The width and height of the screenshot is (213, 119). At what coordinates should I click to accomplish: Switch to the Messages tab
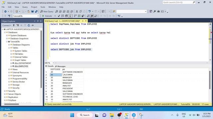[x=60, y=66]
